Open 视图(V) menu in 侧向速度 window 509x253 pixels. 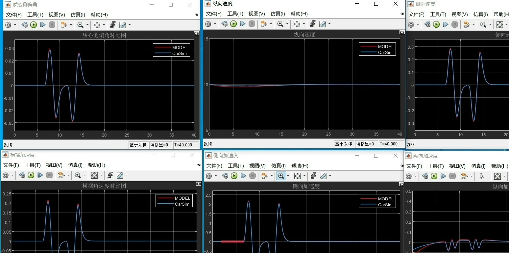[x=459, y=14]
